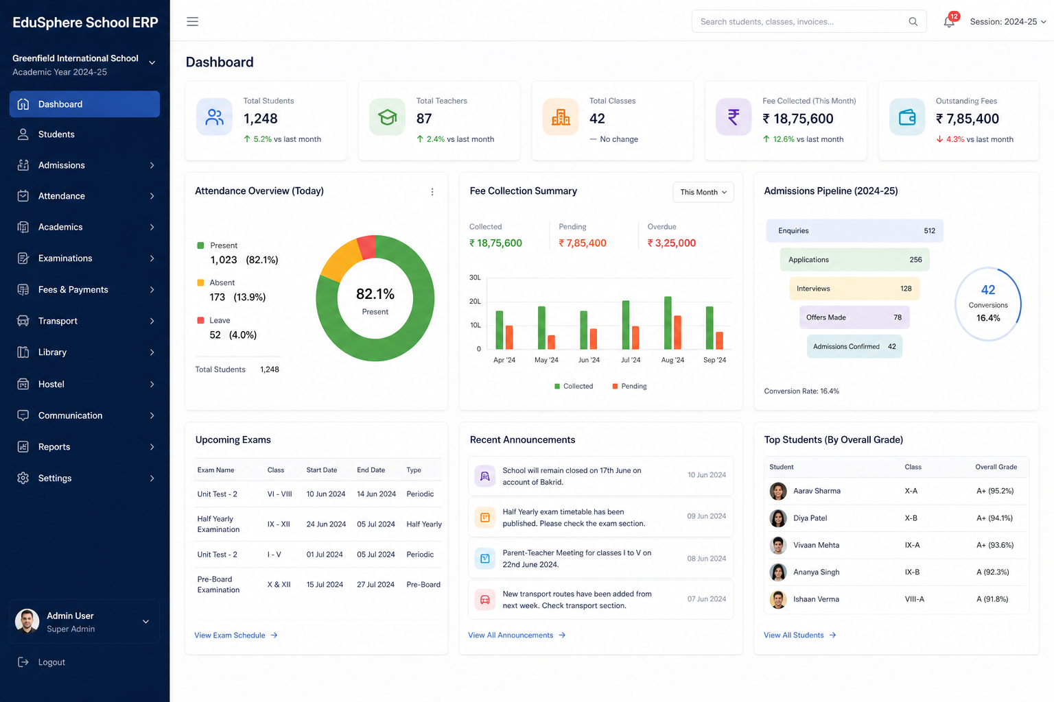Viewport: 1054px width, 702px height.
Task: Click the search magnifier icon
Action: (x=913, y=22)
